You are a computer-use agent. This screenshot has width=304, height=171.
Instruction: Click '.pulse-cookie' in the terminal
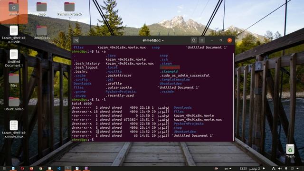[x=118, y=87]
